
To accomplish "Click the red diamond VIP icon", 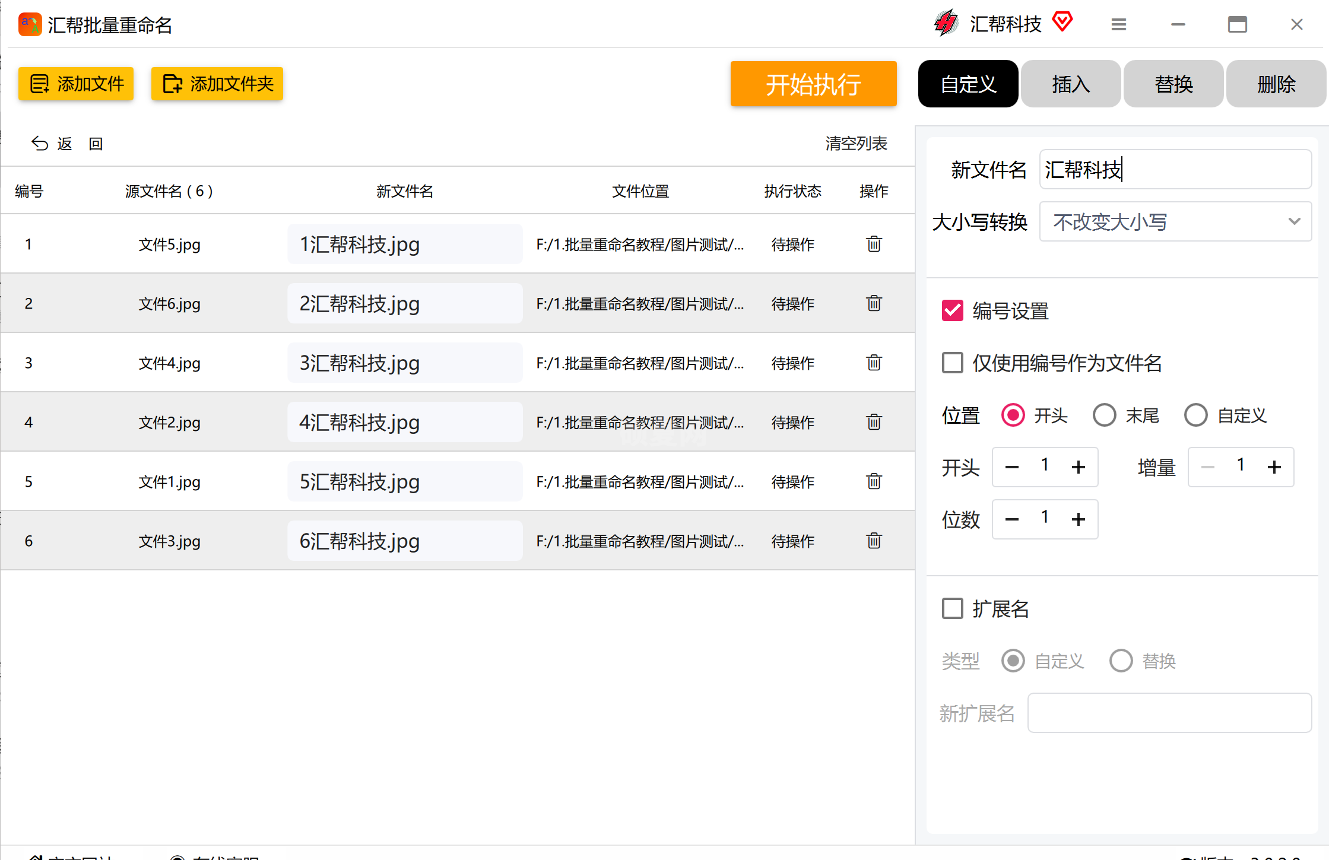I will [x=1062, y=22].
